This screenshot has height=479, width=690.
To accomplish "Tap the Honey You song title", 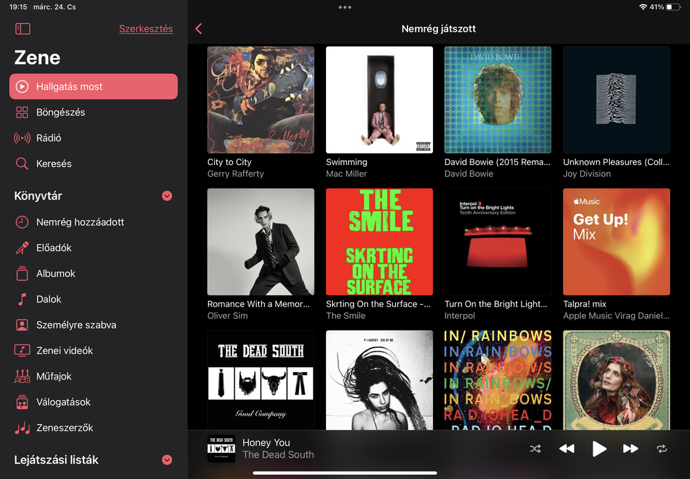I will pyautogui.click(x=266, y=442).
